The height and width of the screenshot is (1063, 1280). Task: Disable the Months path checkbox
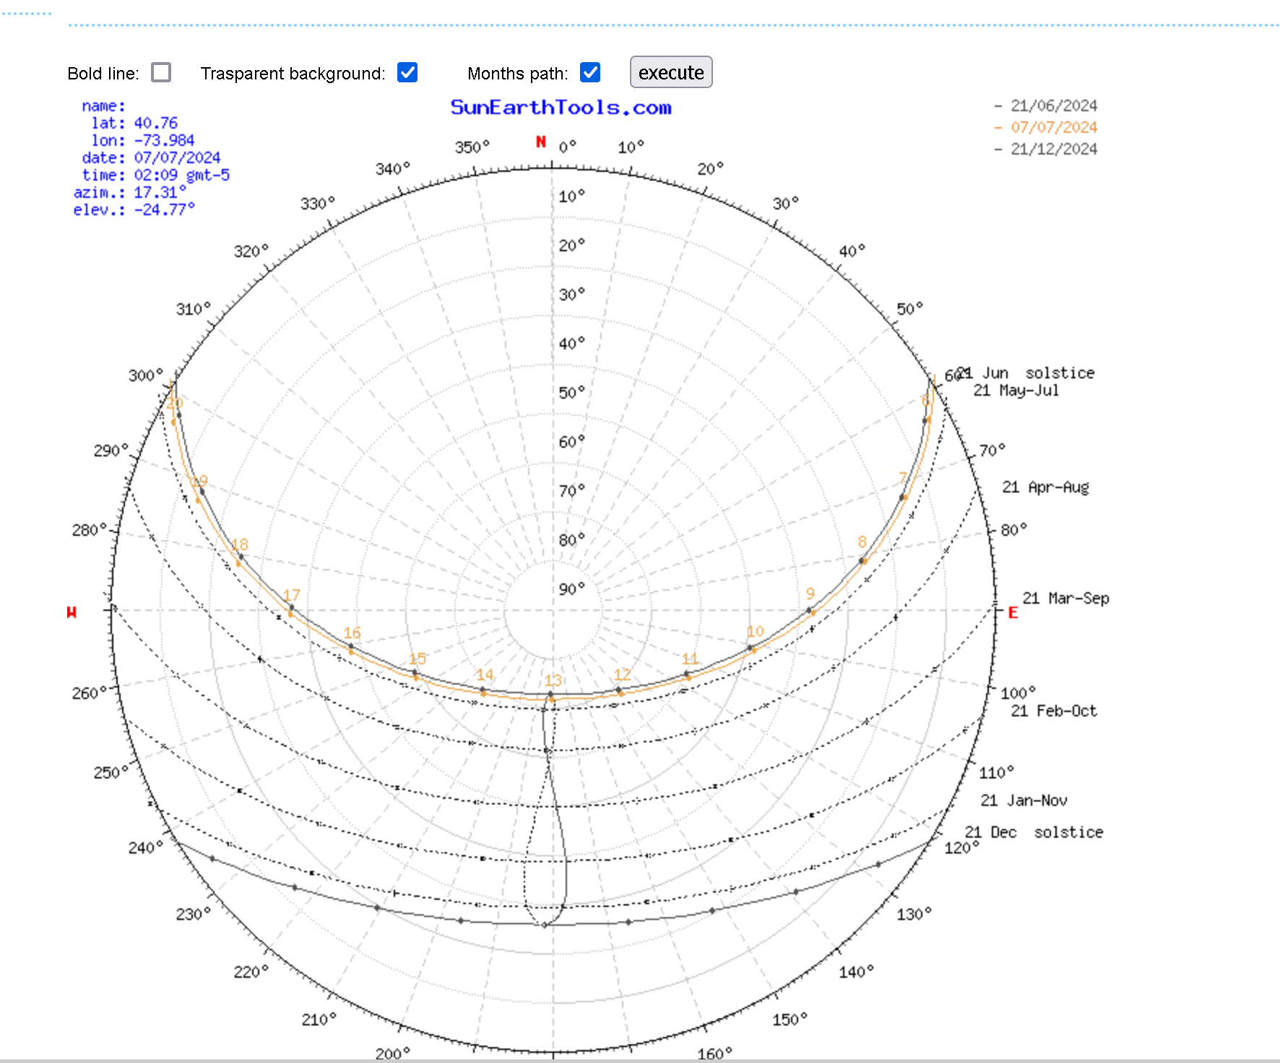[590, 72]
